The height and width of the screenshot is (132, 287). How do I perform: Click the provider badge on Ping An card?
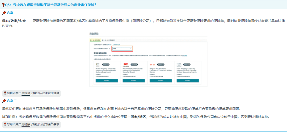(x=161, y=64)
